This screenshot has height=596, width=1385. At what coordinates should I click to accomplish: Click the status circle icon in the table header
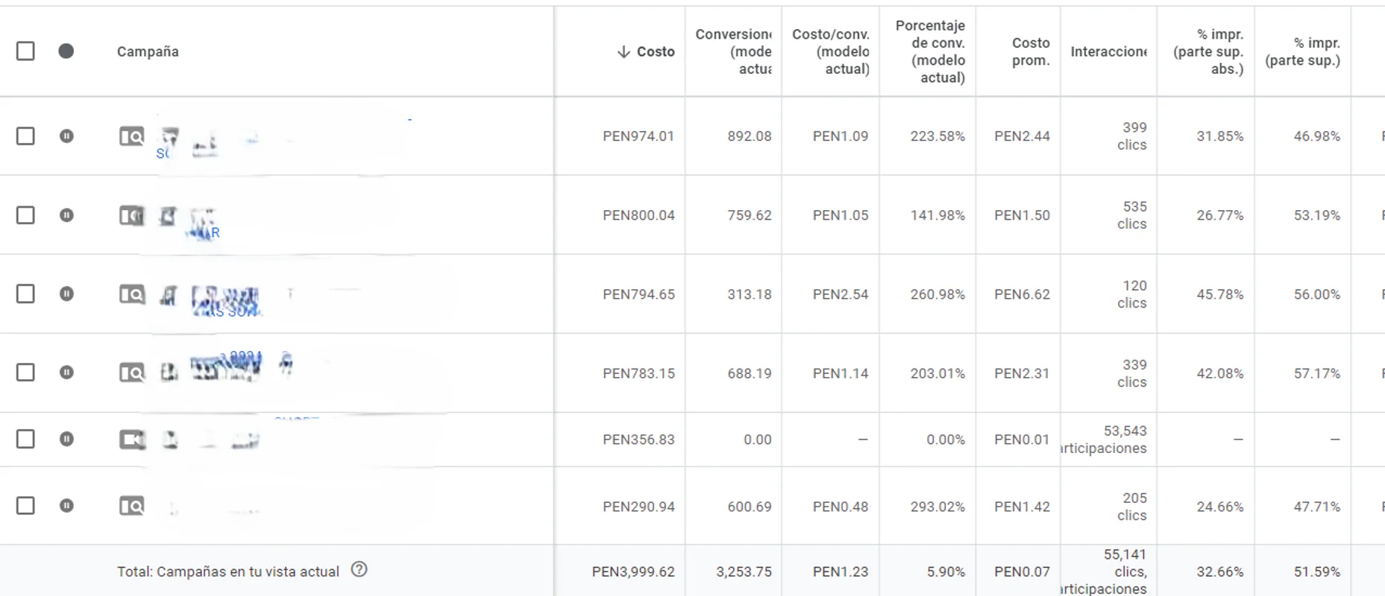click(x=67, y=51)
